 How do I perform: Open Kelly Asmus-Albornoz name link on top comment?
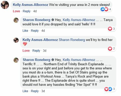31,5
